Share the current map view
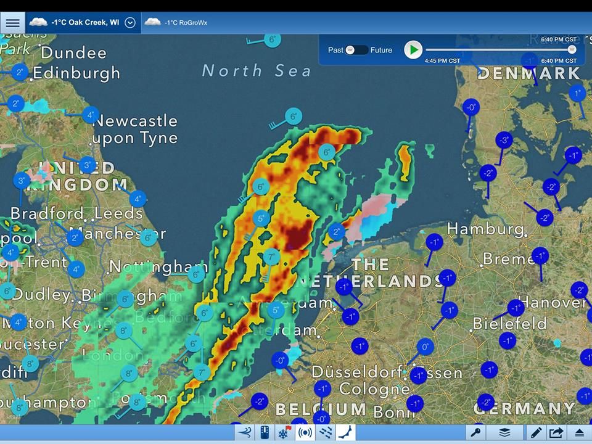 coord(556,433)
